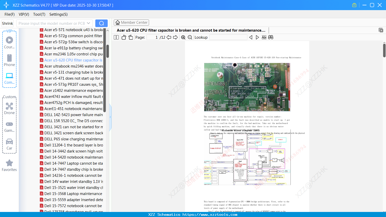The height and width of the screenshot is (217, 386).
Task: Click the Lookup text input field
Action: click(x=228, y=37)
